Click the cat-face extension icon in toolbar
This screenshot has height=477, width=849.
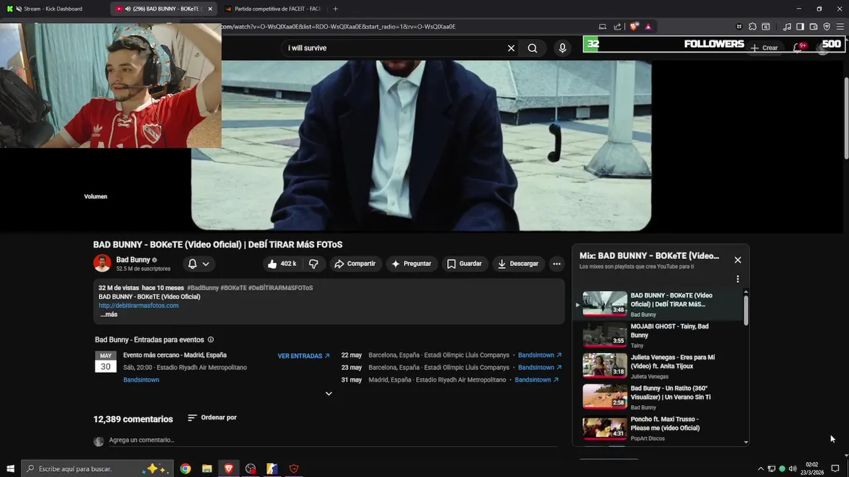[x=739, y=26]
